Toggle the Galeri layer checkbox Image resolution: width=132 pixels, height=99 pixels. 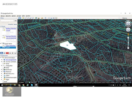(x=3, y=75)
